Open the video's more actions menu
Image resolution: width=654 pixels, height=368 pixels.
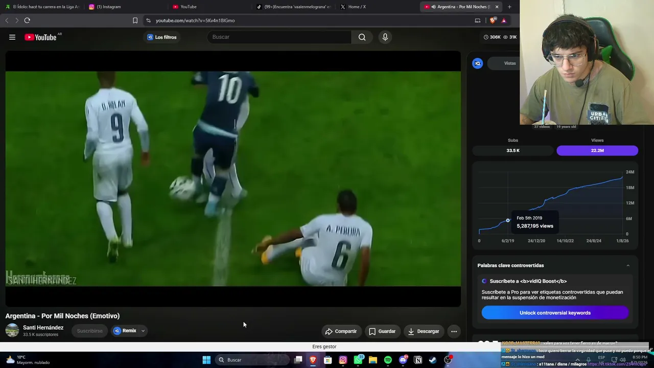pyautogui.click(x=454, y=331)
